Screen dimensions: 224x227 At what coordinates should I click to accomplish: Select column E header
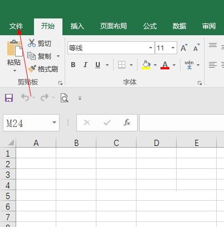pos(197,143)
